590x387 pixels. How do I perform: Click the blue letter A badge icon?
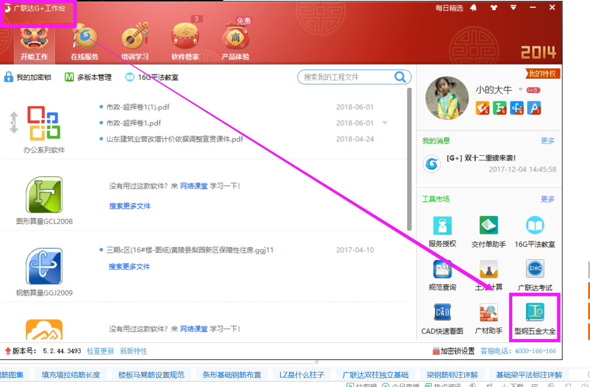534,107
